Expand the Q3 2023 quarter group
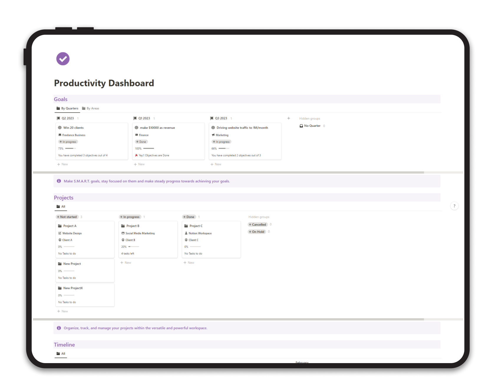The image size is (495, 389). (220, 118)
